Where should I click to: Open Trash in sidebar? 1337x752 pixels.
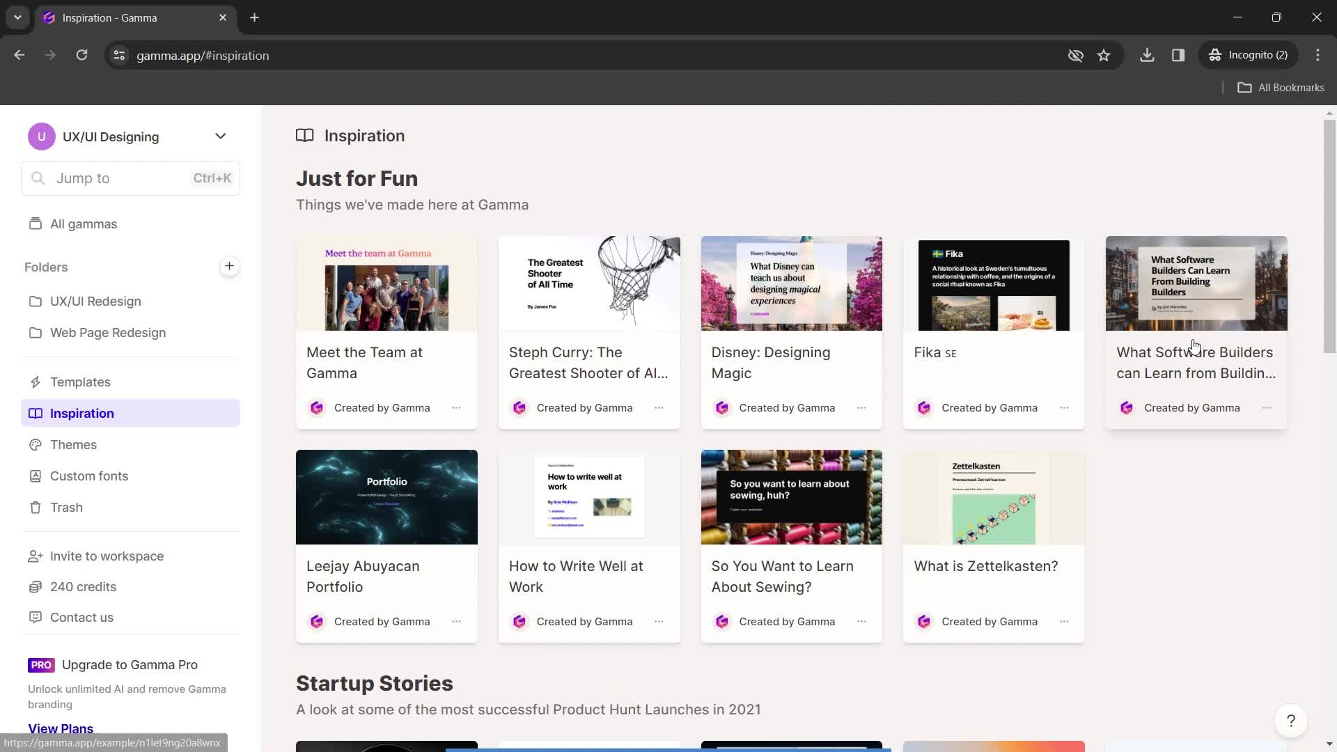click(x=131, y=508)
